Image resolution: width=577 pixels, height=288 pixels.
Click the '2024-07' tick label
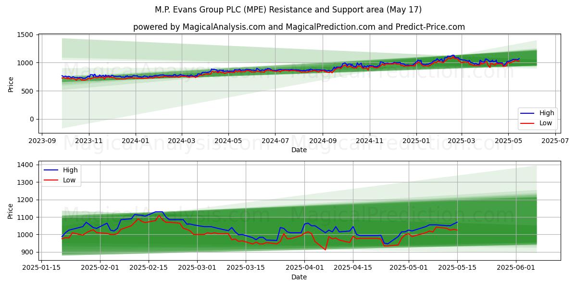pos(275,141)
